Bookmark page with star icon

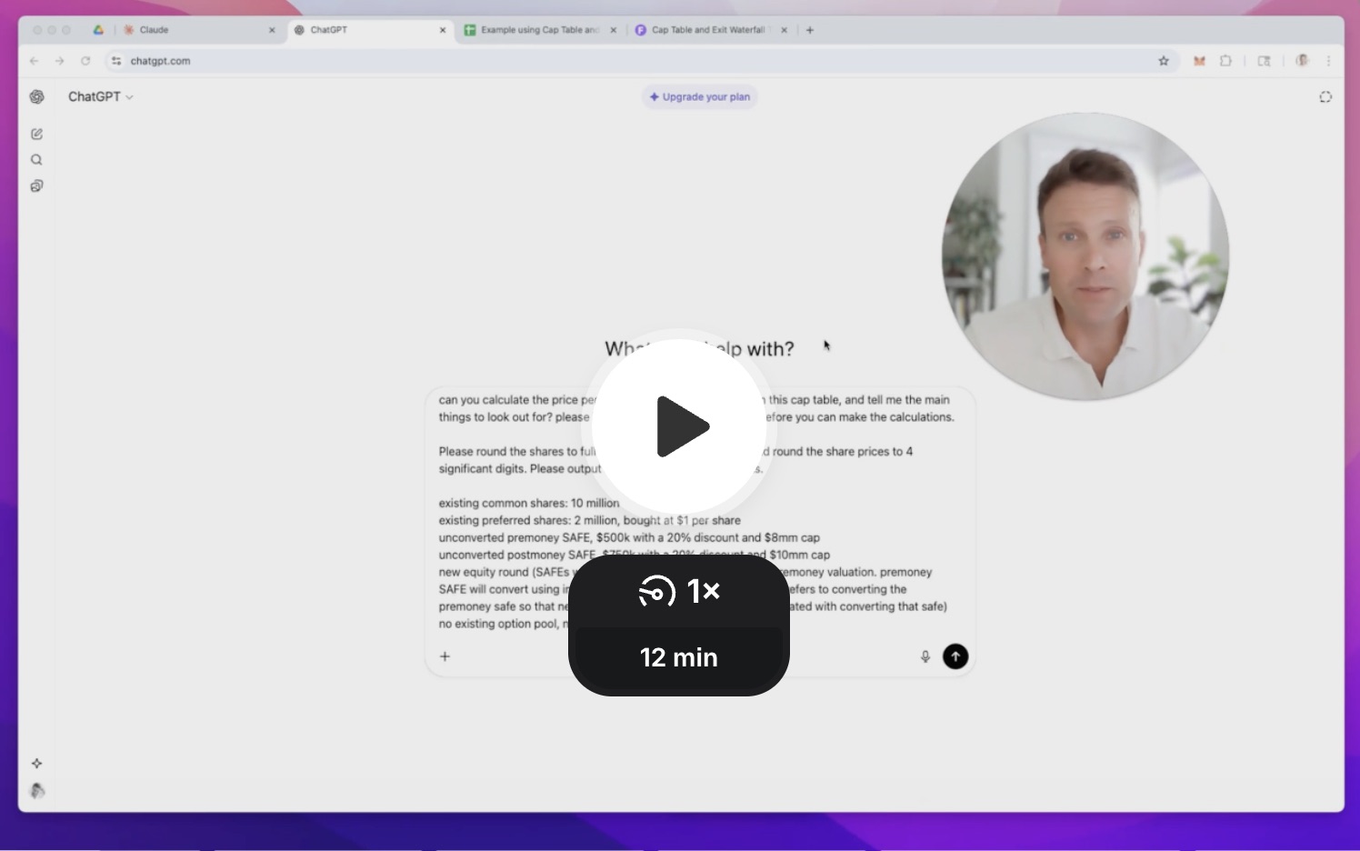pos(1164,61)
